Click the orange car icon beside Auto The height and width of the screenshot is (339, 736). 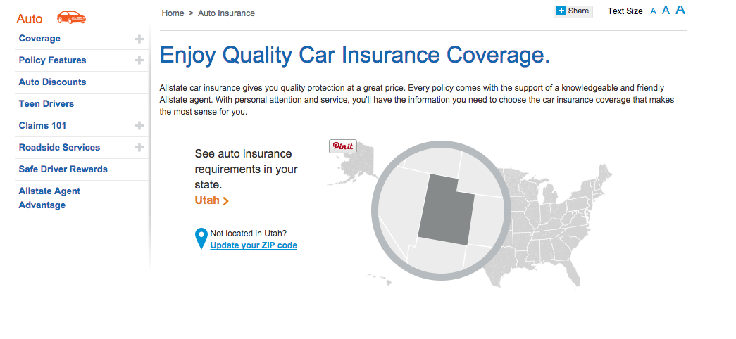71,18
